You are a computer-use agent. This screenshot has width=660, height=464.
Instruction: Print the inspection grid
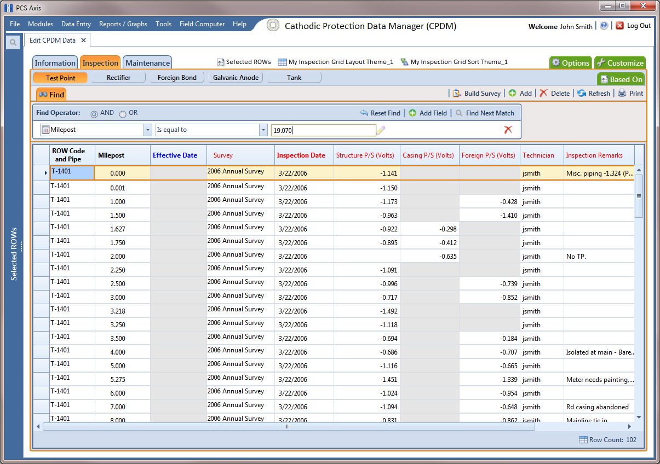pos(622,94)
